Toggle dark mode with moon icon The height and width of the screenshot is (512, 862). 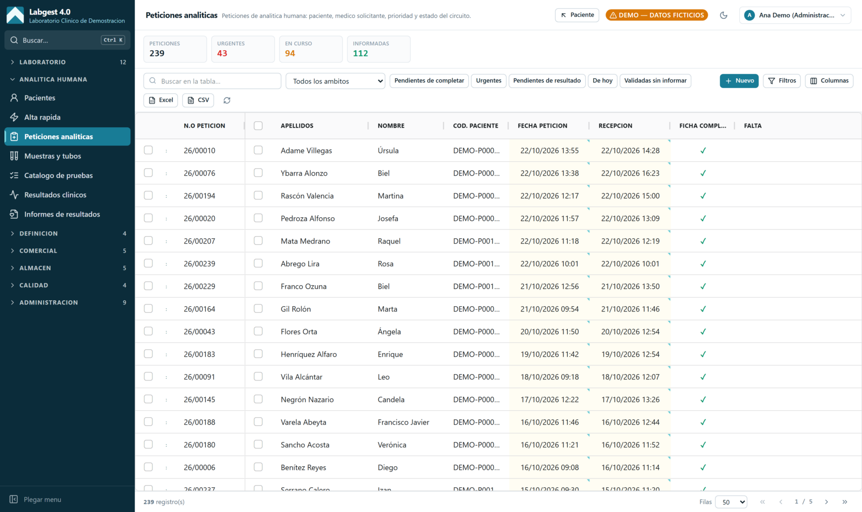pos(724,15)
